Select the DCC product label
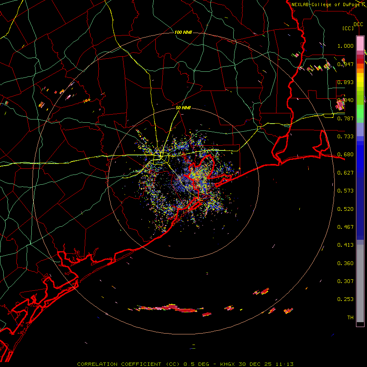The width and height of the screenshot is (367, 367). [x=358, y=24]
